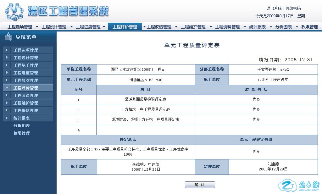
Task: Open 工程改造管理 sidebar item
Action: click(x=25, y=95)
